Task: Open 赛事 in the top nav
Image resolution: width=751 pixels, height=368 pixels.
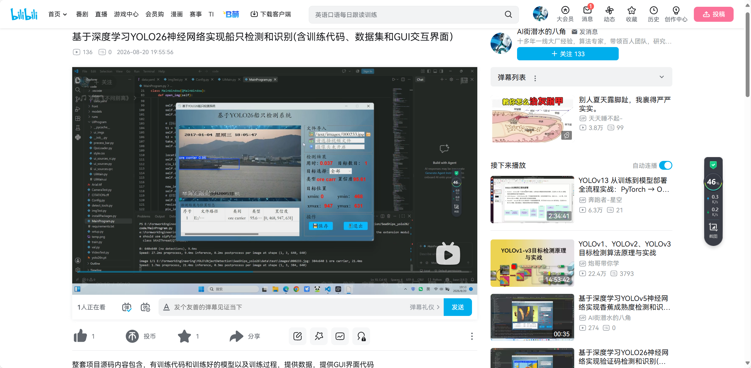Action: [x=196, y=14]
